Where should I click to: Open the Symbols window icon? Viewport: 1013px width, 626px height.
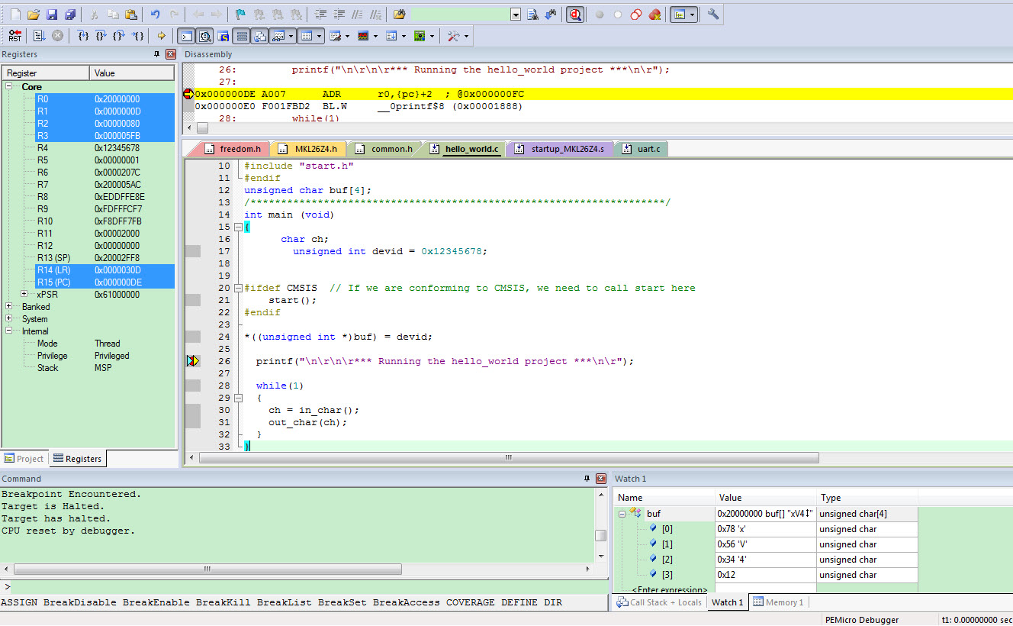tap(223, 36)
